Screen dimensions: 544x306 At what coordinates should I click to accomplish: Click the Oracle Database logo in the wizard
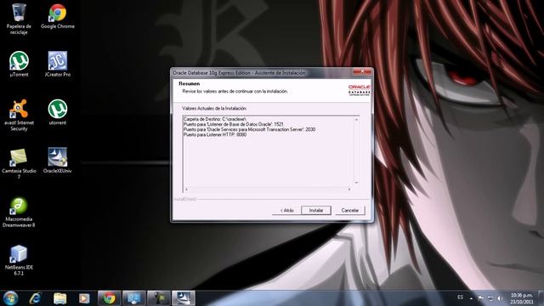click(359, 89)
